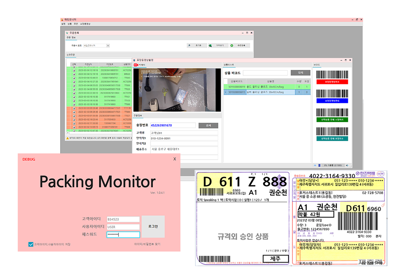The image size is (394, 276).
Task: Click the 입력 barcode input button
Action: coord(301,73)
